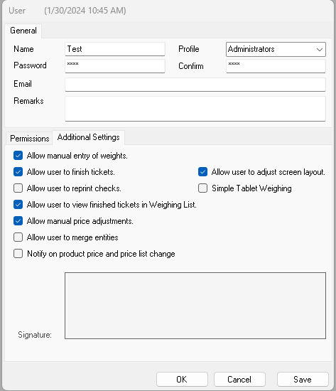Focus the Email input field
This screenshot has height=391, width=336.
[195, 85]
